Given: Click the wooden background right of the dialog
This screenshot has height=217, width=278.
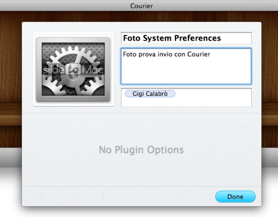Looking at the screenshot, I should pyautogui.click(x=270, y=71).
